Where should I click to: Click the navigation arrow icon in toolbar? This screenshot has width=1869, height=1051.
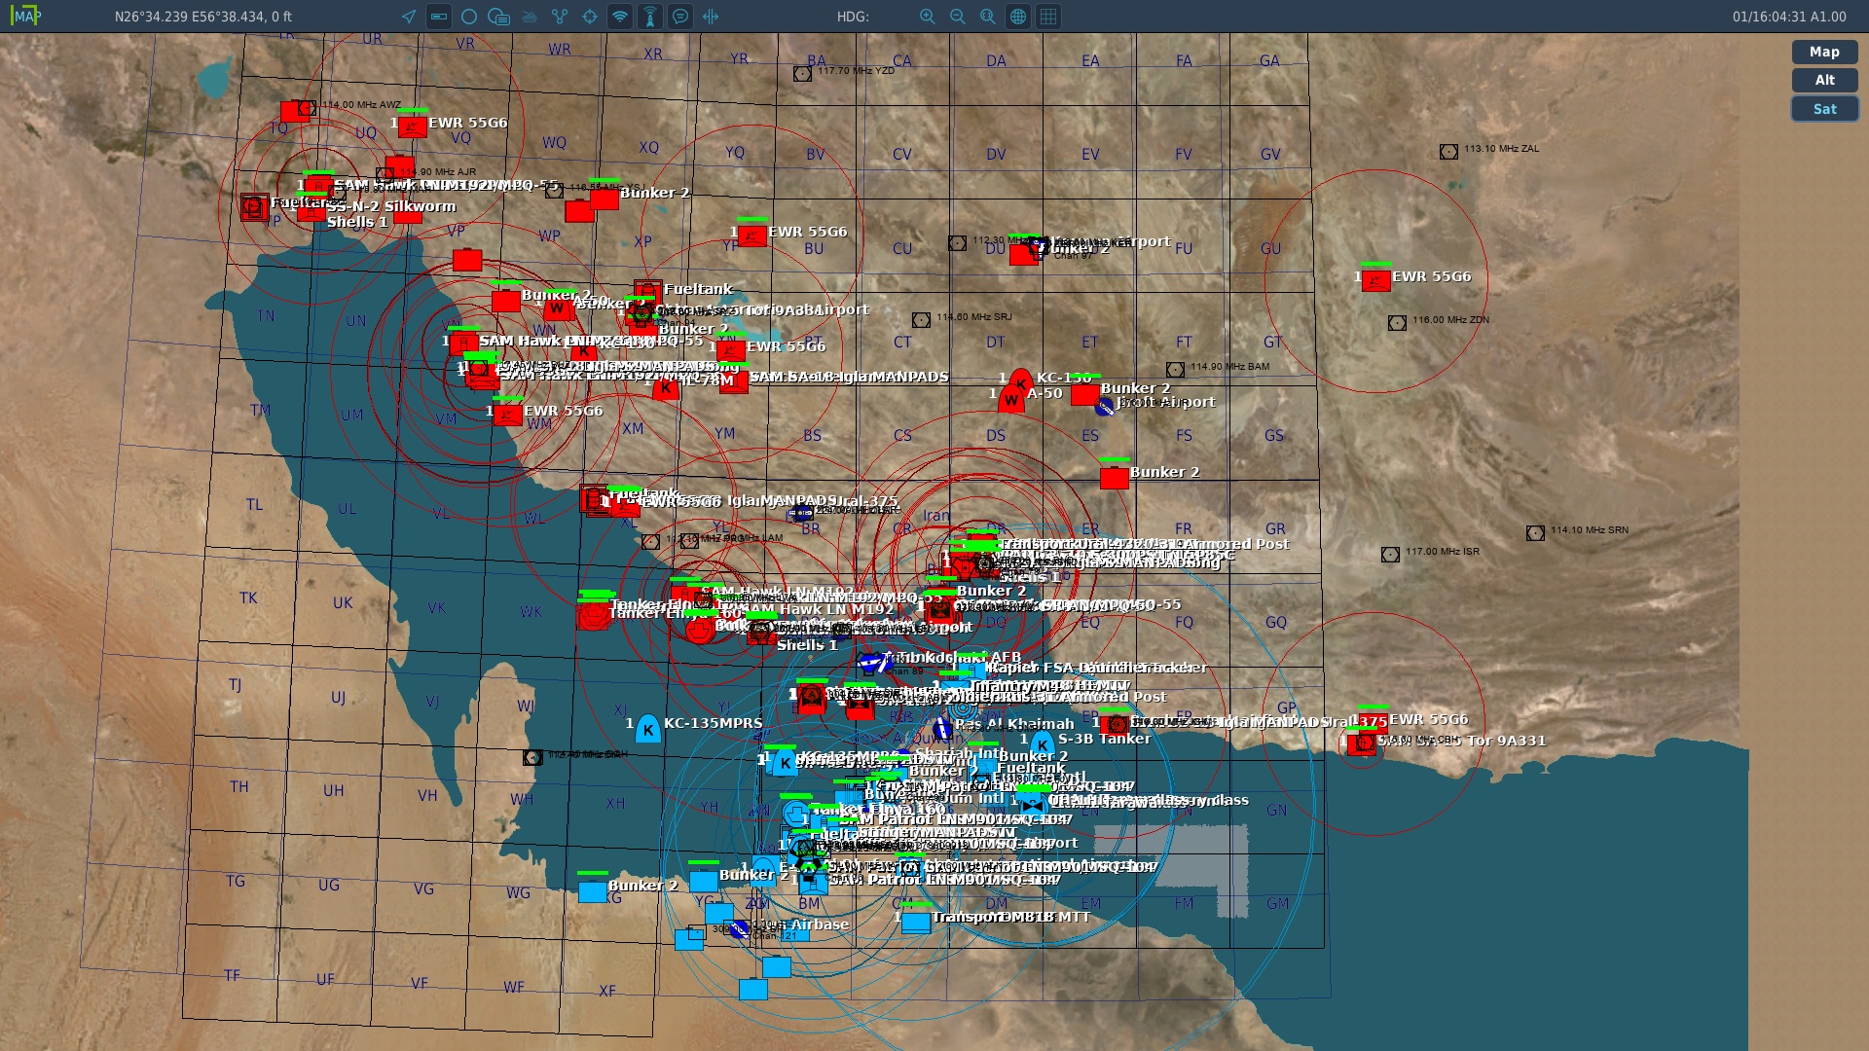pos(409,17)
